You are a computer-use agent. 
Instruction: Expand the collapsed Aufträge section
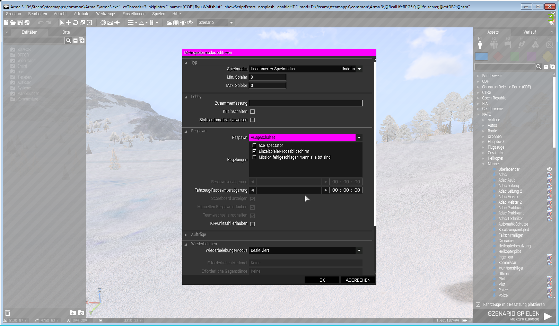[186, 235]
